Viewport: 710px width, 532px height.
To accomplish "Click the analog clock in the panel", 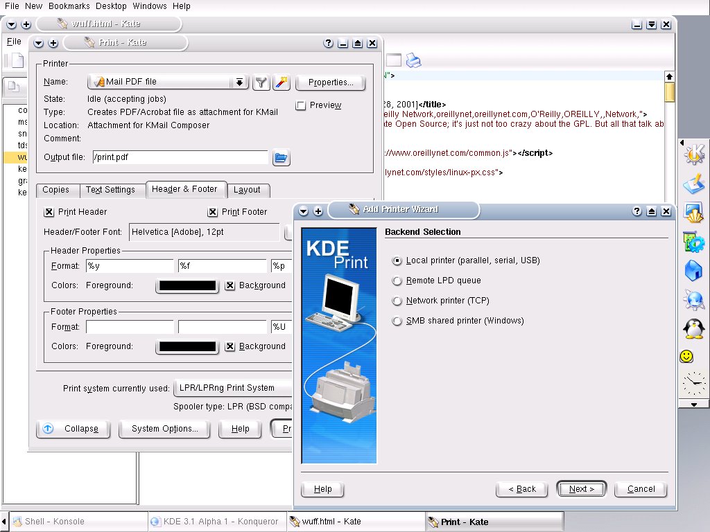I will (x=693, y=384).
